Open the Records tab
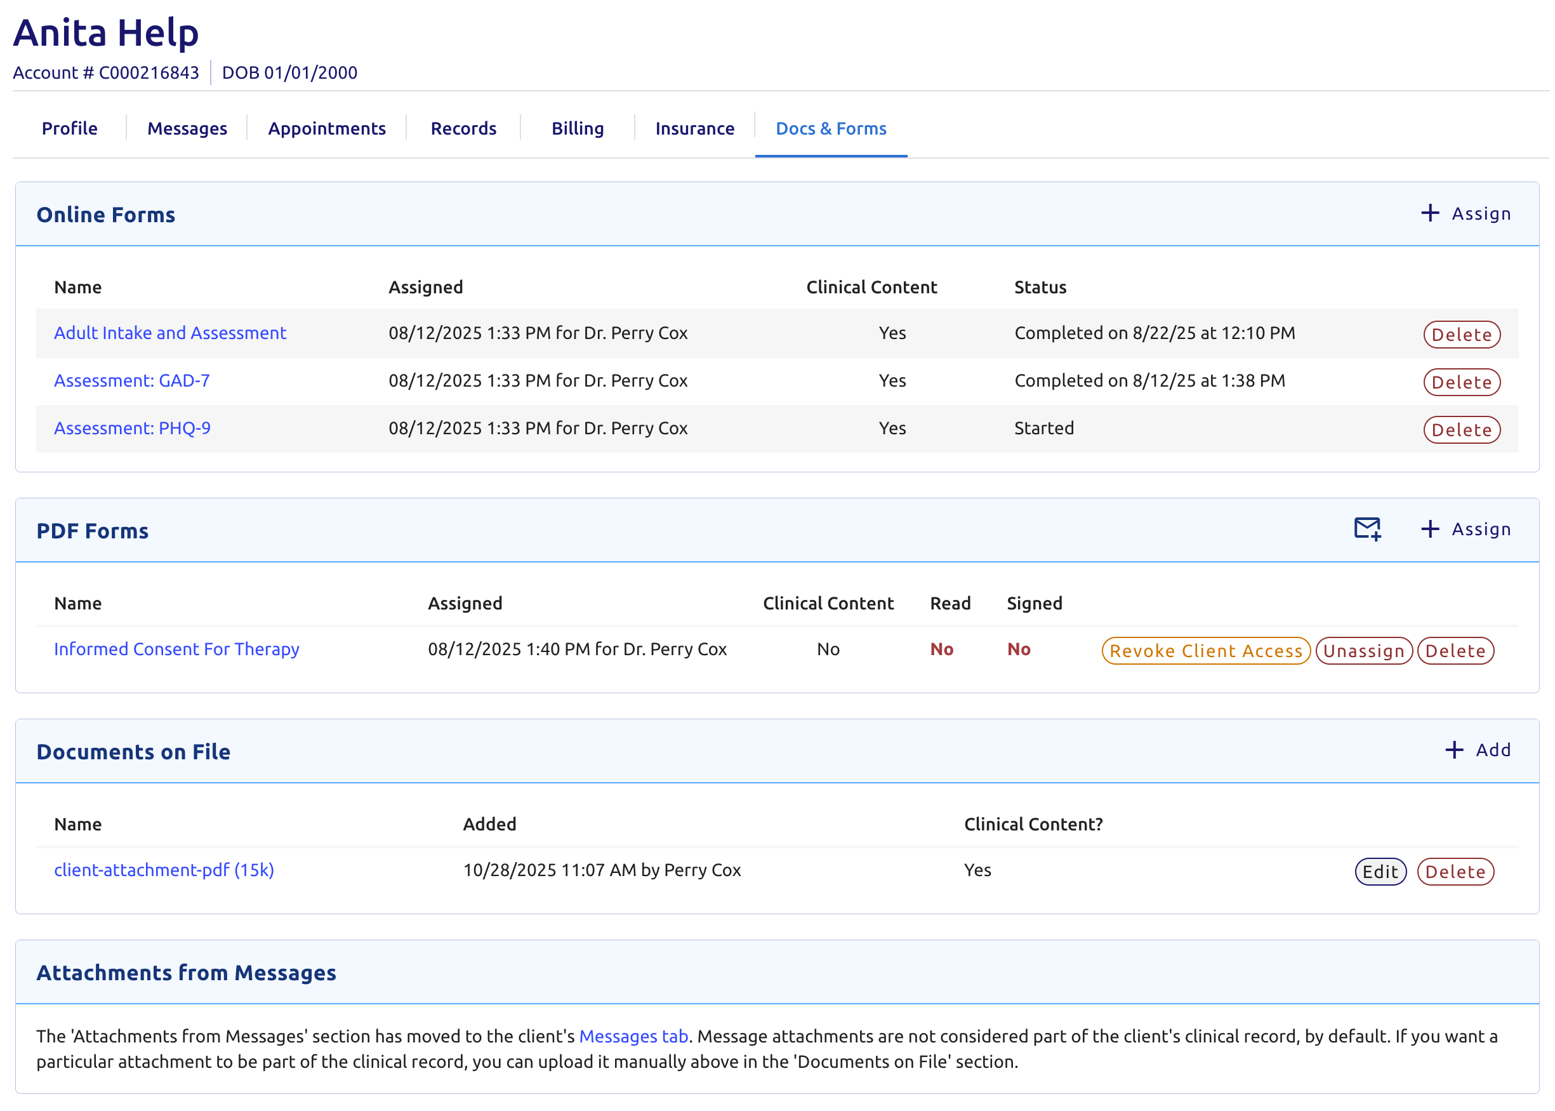Viewport: 1555px width, 1111px height. (x=463, y=129)
